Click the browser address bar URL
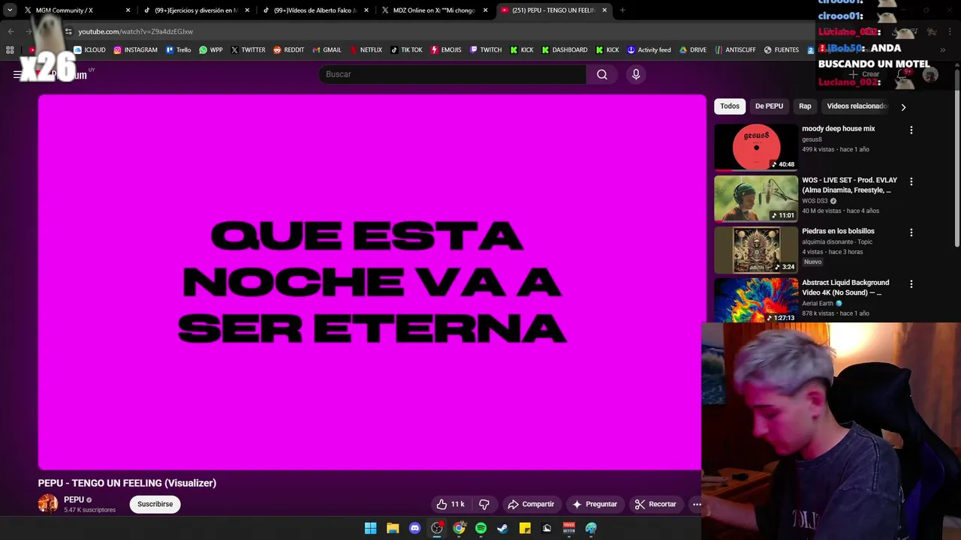This screenshot has height=540, width=961. [135, 31]
